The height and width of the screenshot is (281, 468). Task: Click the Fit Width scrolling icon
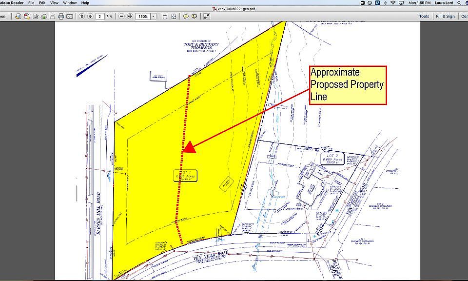(165, 17)
